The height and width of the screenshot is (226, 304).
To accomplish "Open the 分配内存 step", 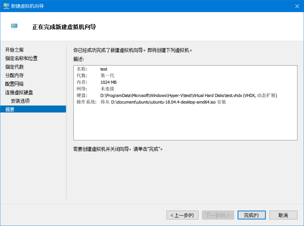I will (x=14, y=75).
